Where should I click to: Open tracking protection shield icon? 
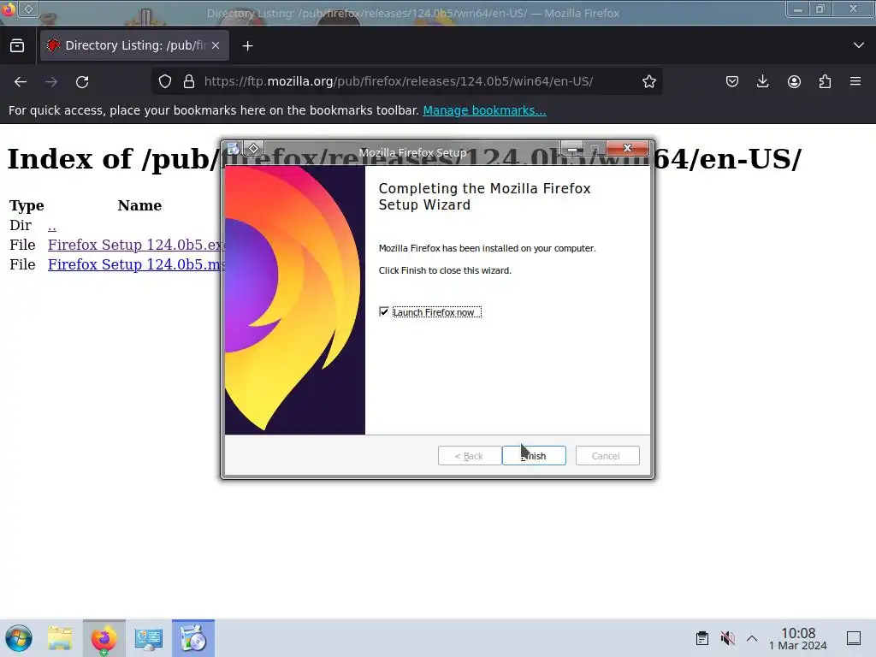click(x=165, y=81)
